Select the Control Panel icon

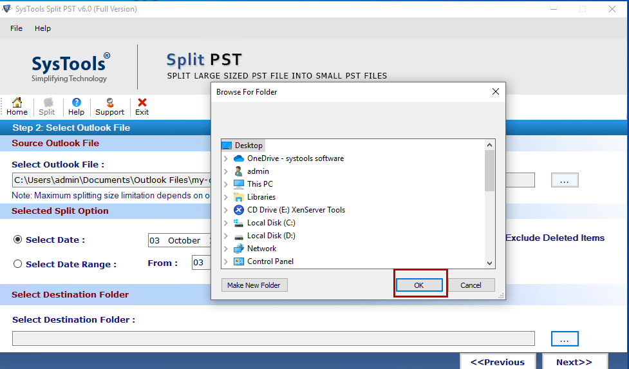pyautogui.click(x=239, y=261)
